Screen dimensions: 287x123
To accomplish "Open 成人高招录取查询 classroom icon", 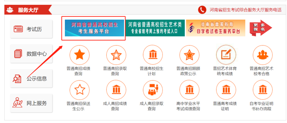I will tap(153, 90).
